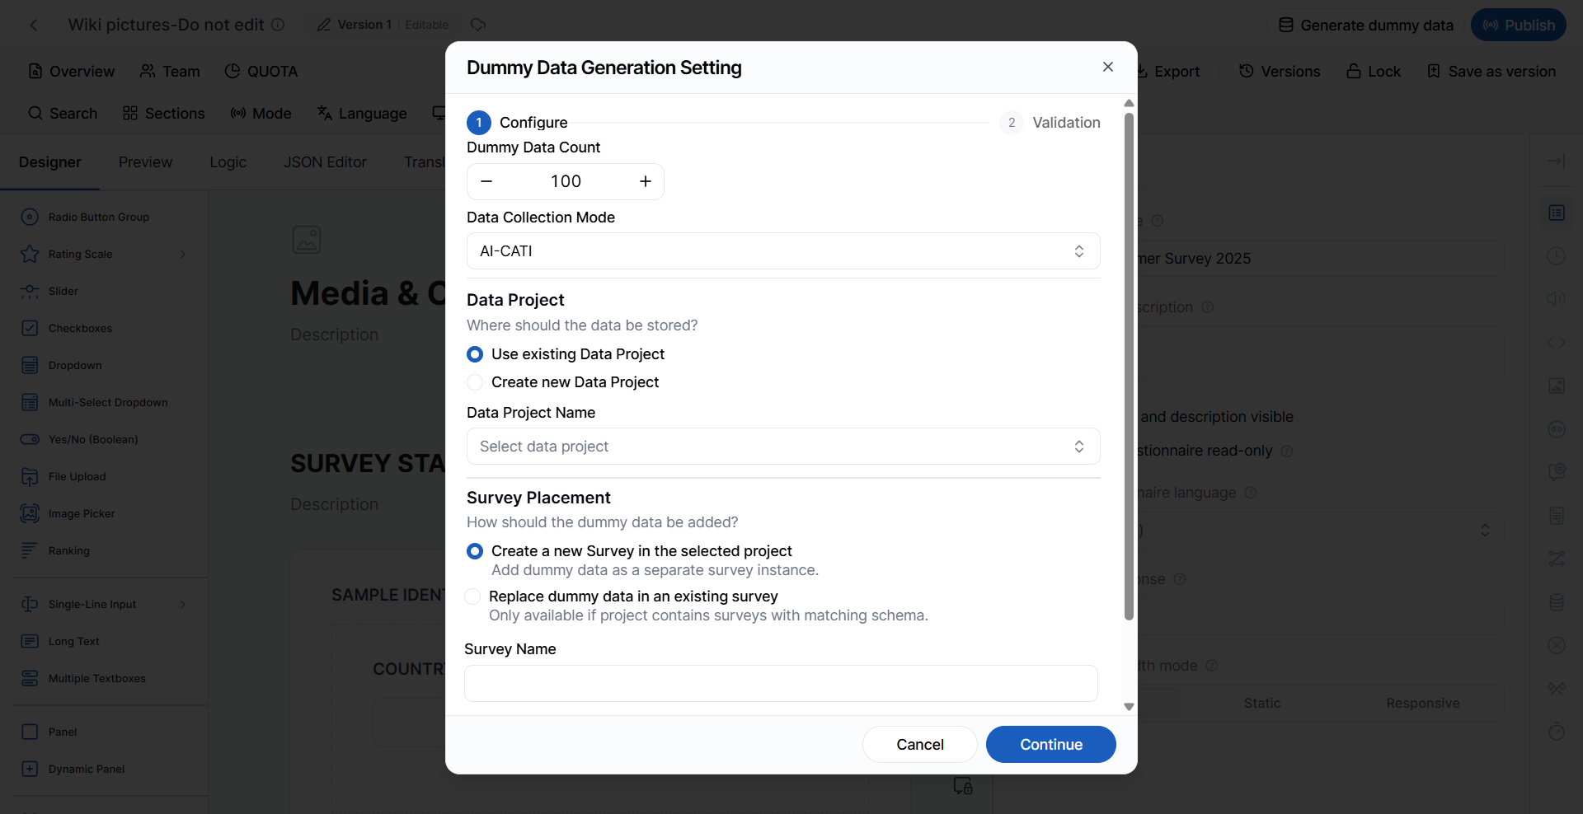Open the QUOTA menu item
The image size is (1583, 814).
point(261,72)
